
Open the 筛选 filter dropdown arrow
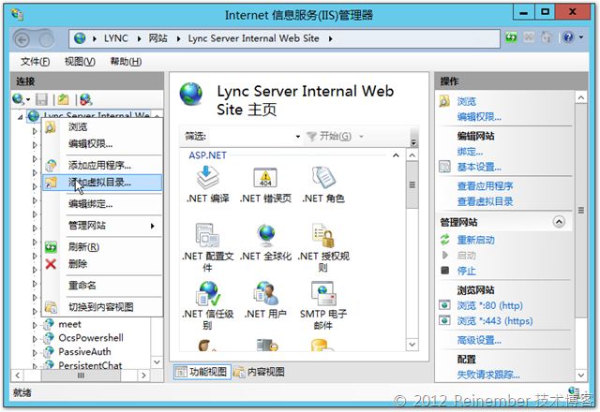(298, 137)
